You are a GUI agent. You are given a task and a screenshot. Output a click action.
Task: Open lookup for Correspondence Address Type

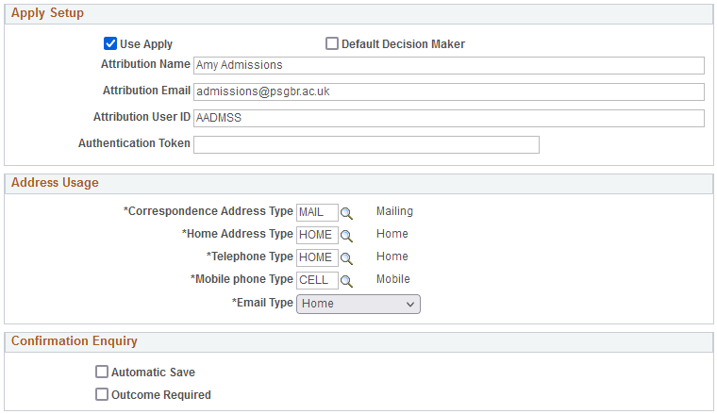[346, 213]
